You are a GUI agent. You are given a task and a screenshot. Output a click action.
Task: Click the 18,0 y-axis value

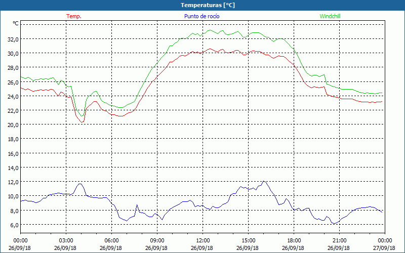[x=13, y=139]
